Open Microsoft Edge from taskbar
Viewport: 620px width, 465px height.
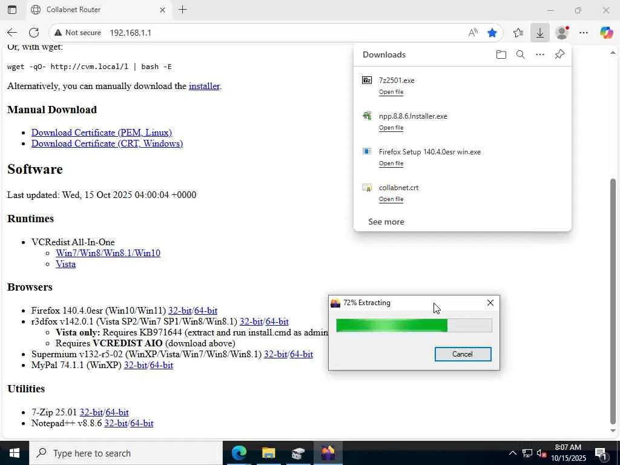239,453
